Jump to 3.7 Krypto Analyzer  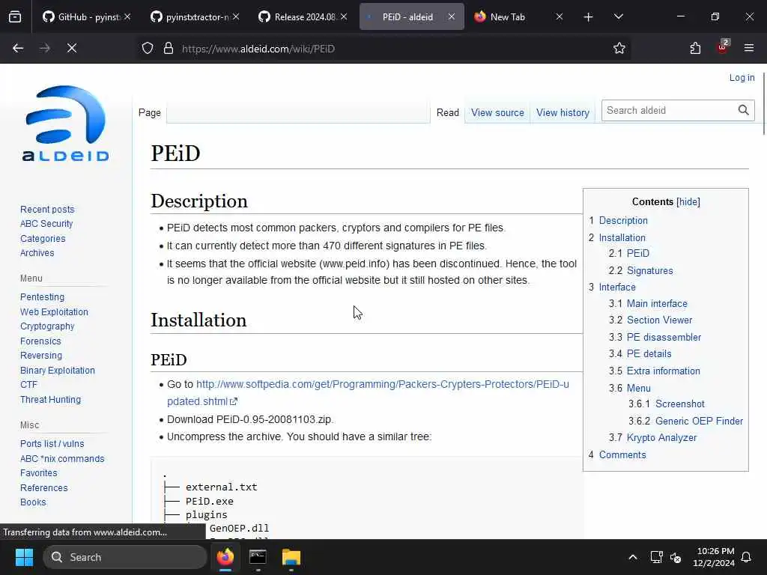[662, 437]
